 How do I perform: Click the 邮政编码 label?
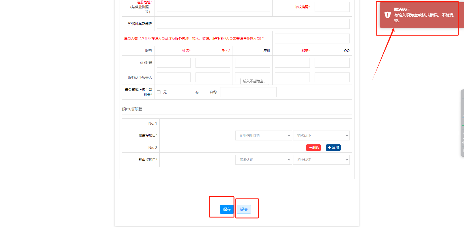302,7
